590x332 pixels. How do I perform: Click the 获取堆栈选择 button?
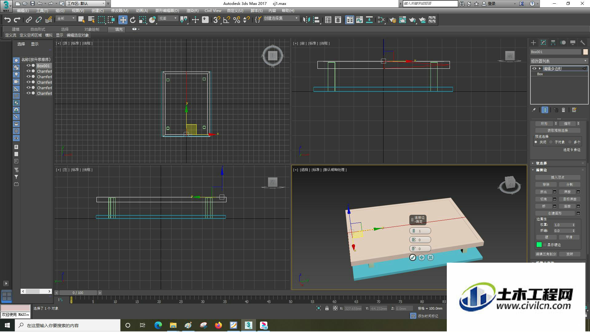point(558,130)
